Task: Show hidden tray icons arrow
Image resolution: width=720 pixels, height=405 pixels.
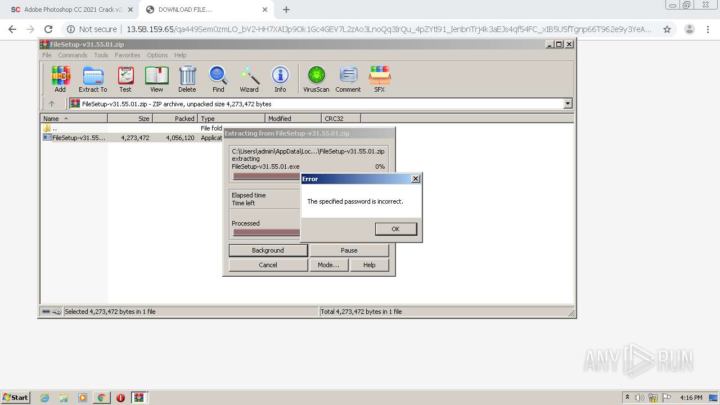Action: click(627, 397)
